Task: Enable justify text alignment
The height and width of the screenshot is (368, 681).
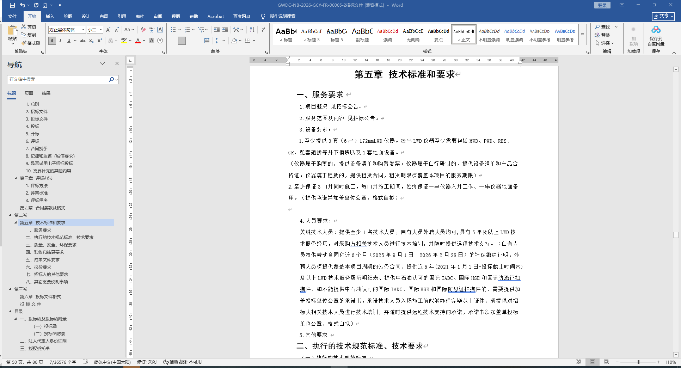Action: pos(199,41)
